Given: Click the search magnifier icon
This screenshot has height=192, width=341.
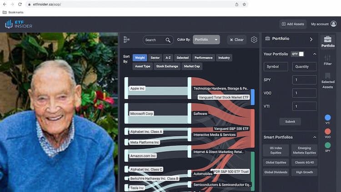Looking at the screenshot, I should (168, 40).
